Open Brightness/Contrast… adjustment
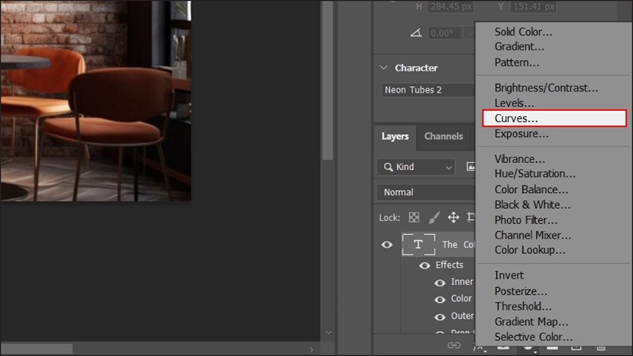This screenshot has width=633, height=356. [546, 88]
